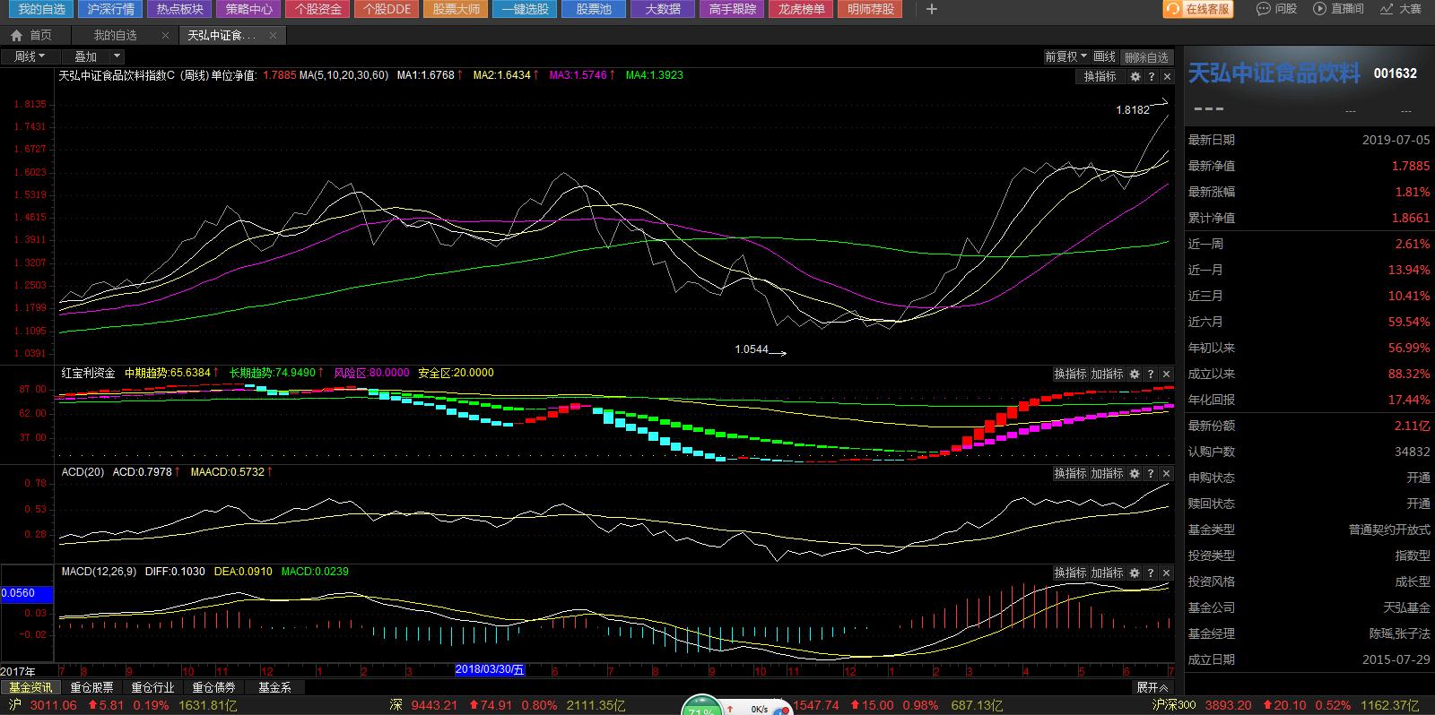
Task: Click the 删除自选 button
Action: tap(1146, 56)
